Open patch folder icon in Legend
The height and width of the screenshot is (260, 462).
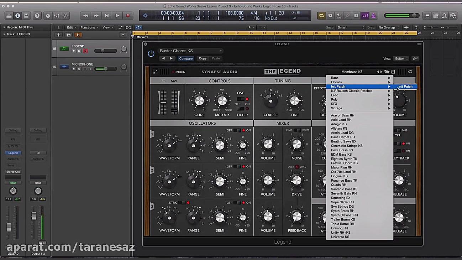click(x=387, y=72)
